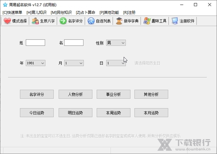Click the red heart 模式选择 icon
The height and width of the screenshot is (154, 217).
7,21
